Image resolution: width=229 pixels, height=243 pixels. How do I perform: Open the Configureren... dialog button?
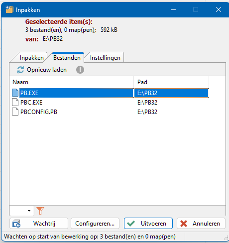pyautogui.click(x=95, y=224)
